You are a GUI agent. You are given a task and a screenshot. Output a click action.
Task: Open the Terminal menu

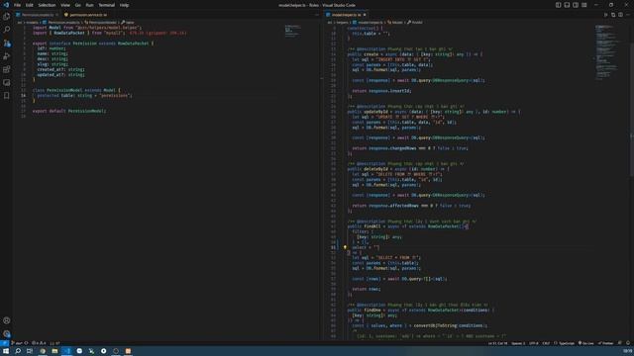pyautogui.click(x=106, y=5)
